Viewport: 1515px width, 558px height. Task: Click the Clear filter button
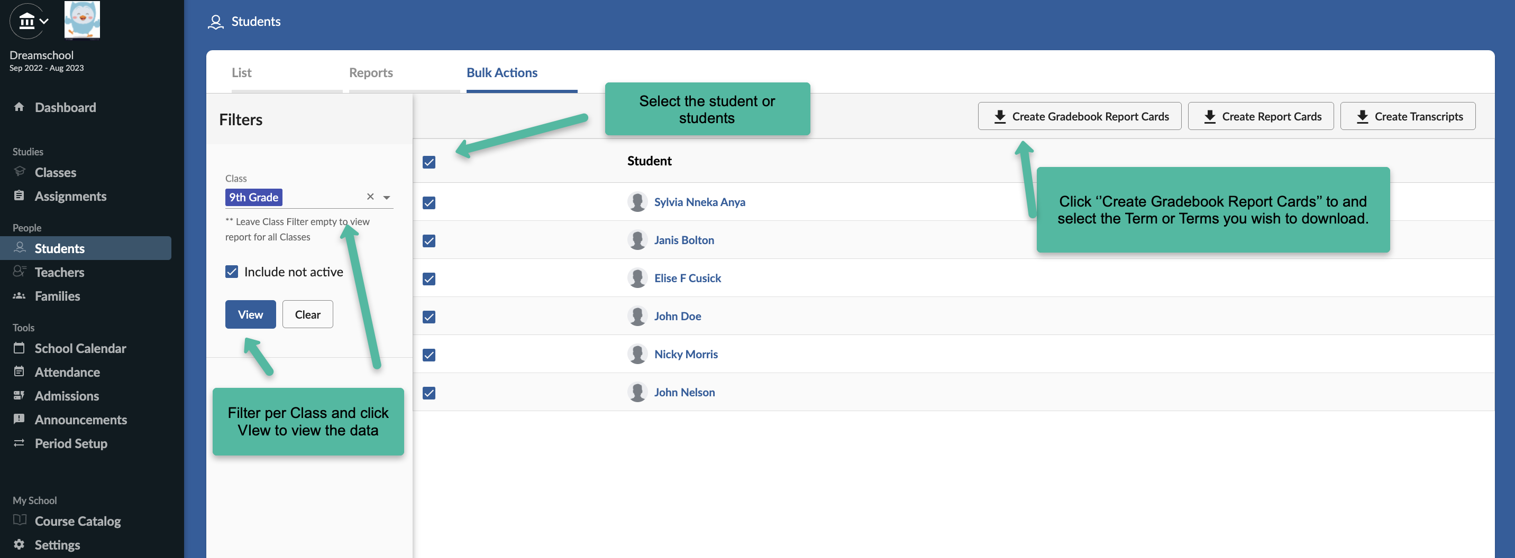[x=307, y=314]
